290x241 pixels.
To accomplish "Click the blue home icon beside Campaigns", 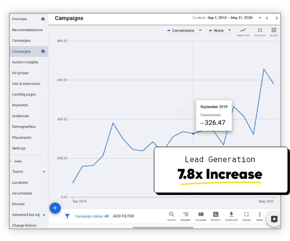I will pos(43,51).
